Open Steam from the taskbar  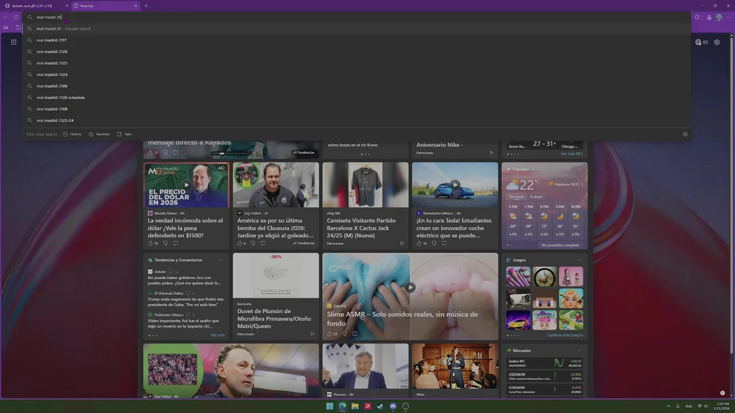point(380,406)
